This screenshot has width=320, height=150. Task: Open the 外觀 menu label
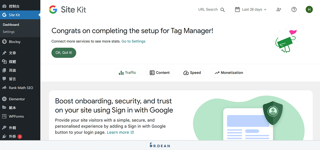(12, 128)
